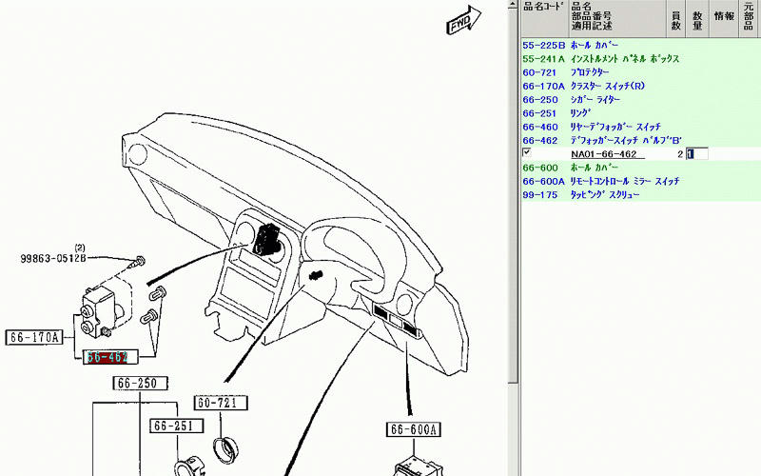Click the 66-170A callout box in diagram

35,337
